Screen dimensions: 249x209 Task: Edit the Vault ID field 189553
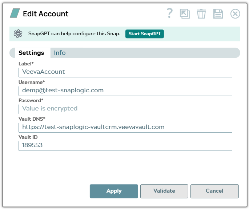pyautogui.click(x=125, y=146)
